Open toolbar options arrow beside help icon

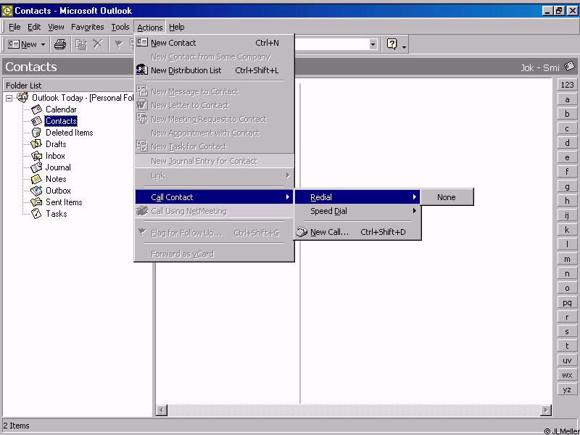pos(404,46)
